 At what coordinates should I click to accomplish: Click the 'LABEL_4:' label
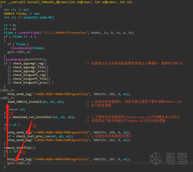[x=7, y=90]
